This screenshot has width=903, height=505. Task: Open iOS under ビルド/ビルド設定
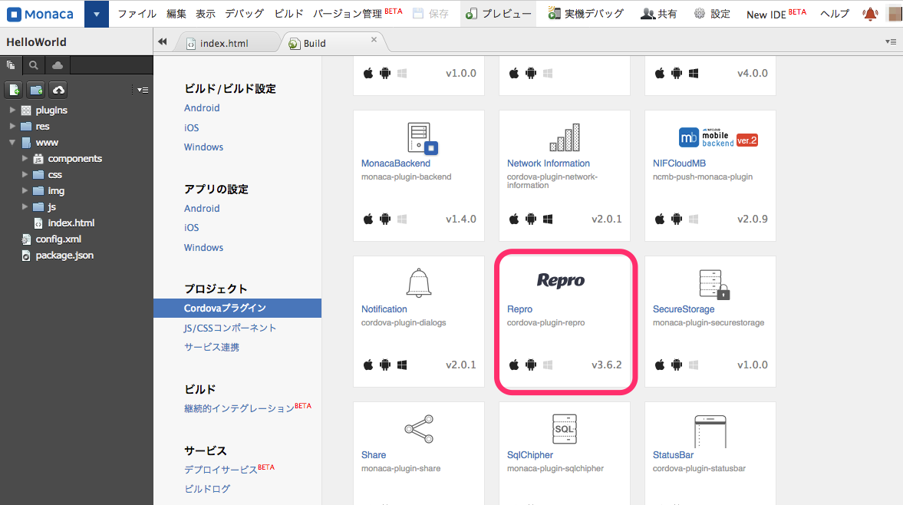[191, 128]
